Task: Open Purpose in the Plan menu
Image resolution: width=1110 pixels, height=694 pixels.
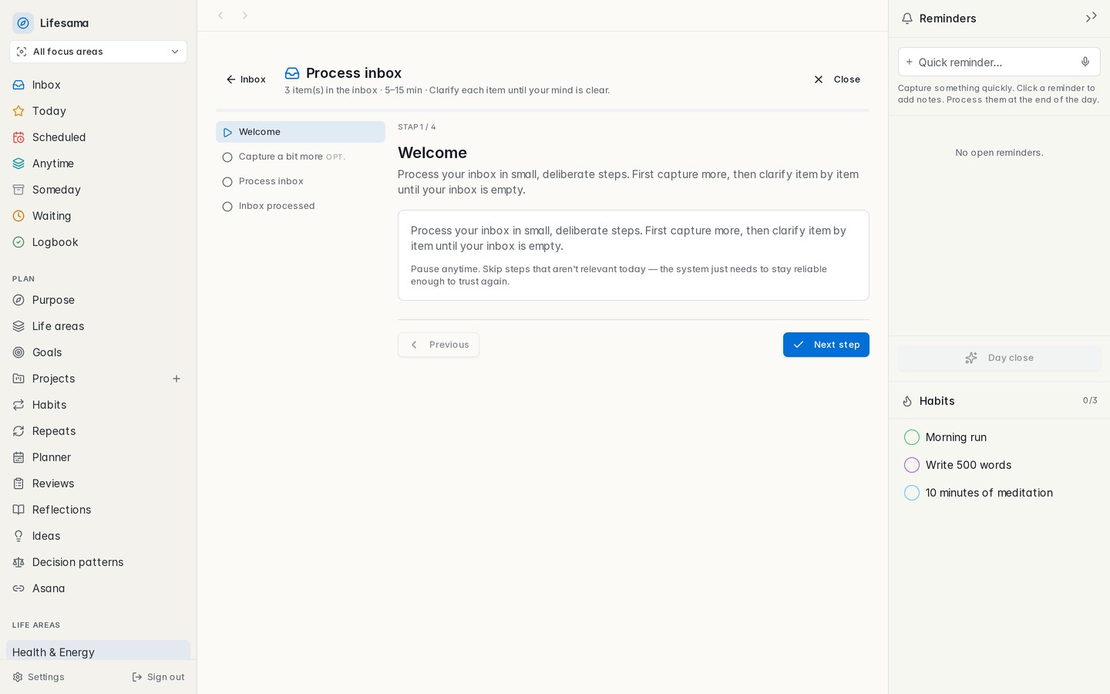Action: click(98, 300)
